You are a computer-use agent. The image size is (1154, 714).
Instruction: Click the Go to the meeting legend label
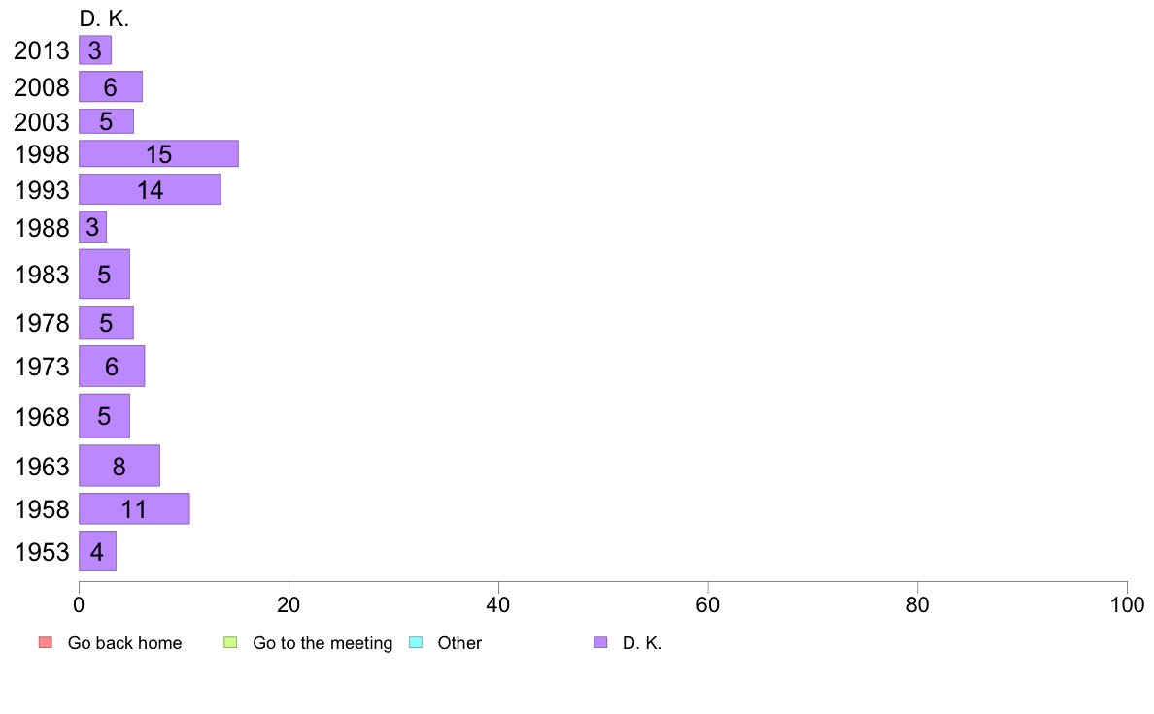322,643
